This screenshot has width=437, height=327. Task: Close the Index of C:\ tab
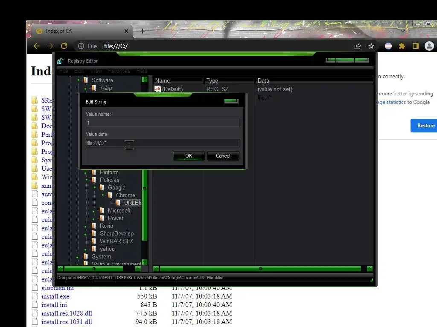[126, 31]
